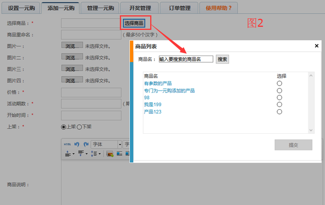Open the 订单管理 tab

click(x=179, y=8)
